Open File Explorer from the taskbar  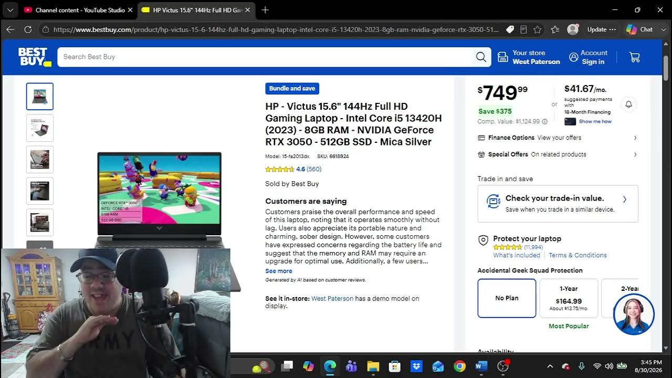click(x=373, y=366)
